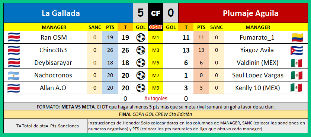Click the Costa Rica flag beside Ran OSM

[14, 37]
